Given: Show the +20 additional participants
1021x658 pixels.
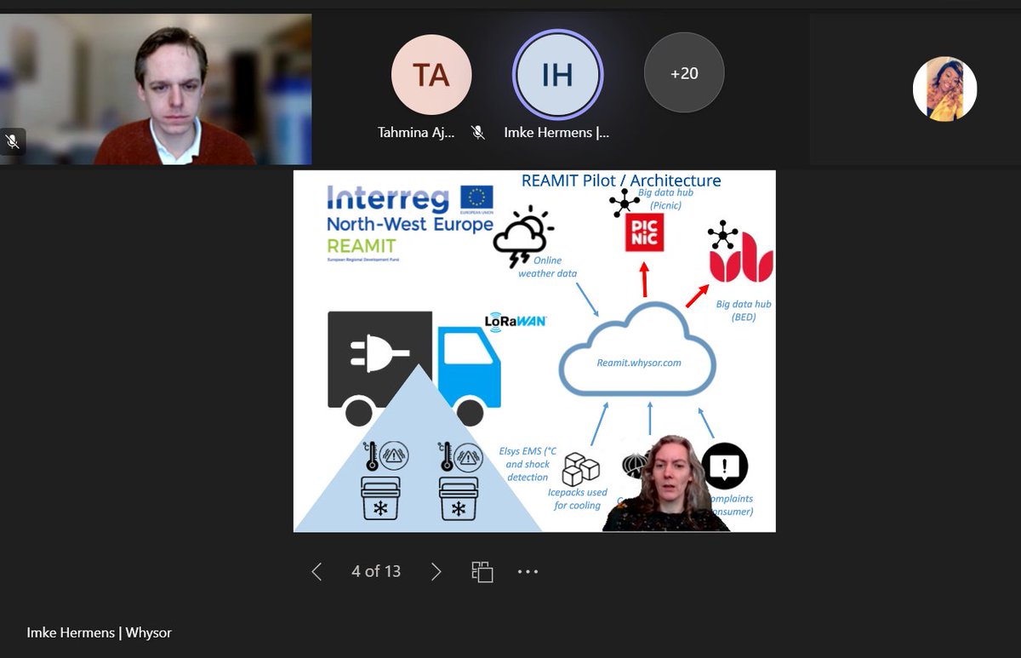Looking at the screenshot, I should [x=684, y=74].
